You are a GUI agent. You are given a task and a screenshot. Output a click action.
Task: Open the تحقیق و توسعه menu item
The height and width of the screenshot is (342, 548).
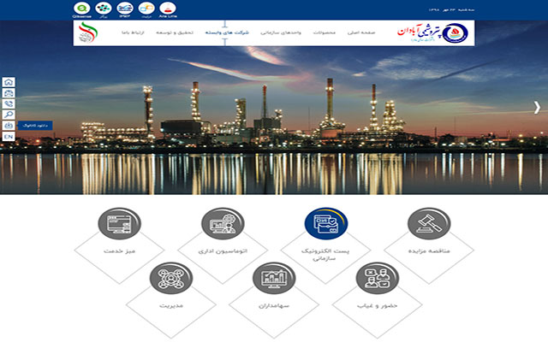(x=175, y=32)
